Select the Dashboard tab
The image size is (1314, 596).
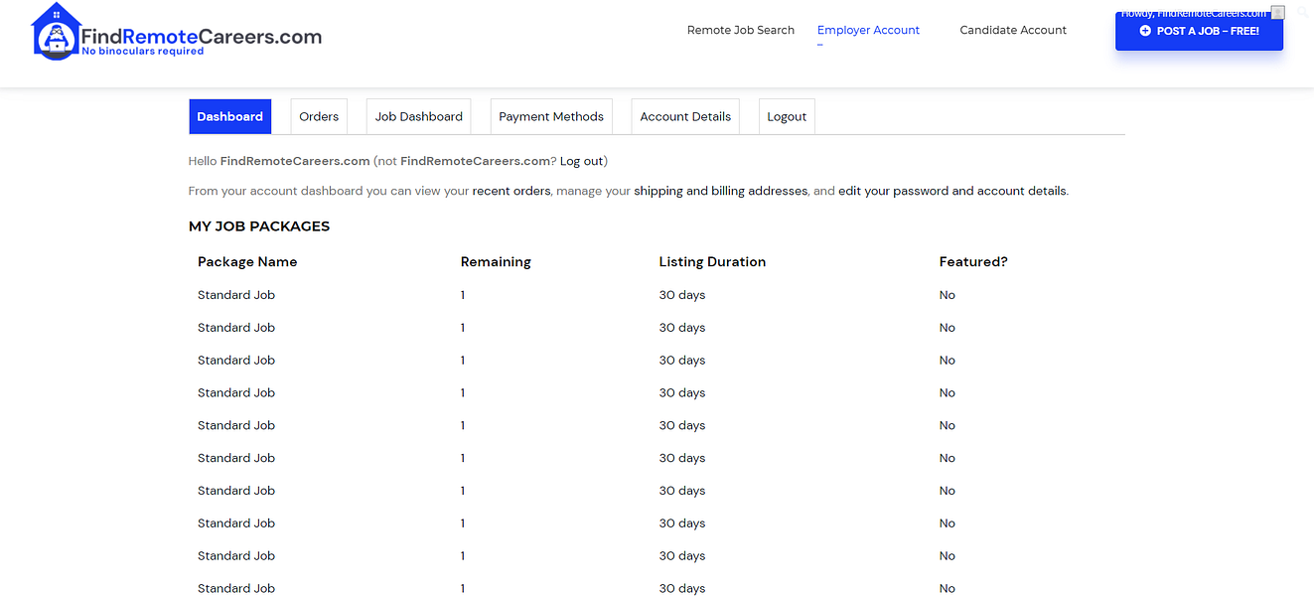tap(229, 116)
